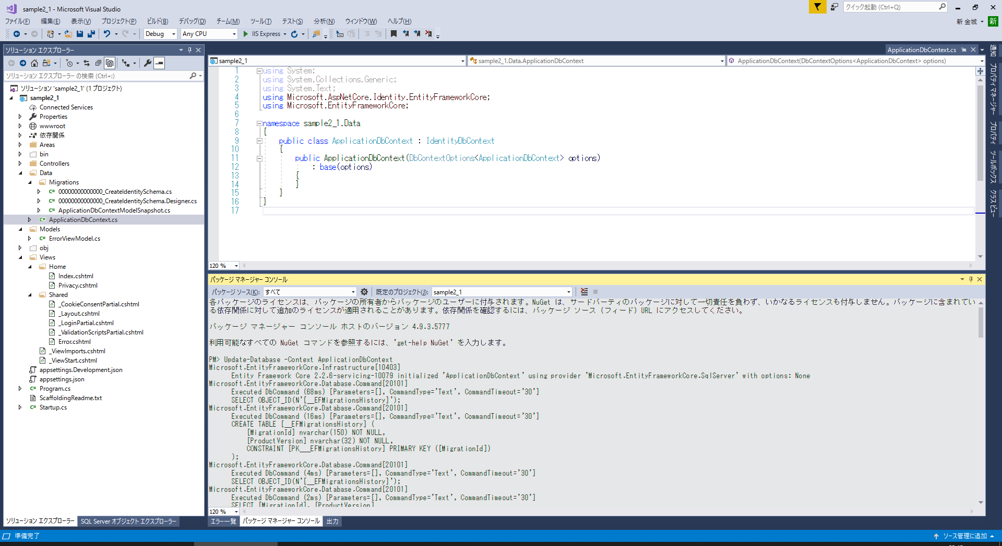Open the sample2_1.Data.ApplicationDbContext type dropdown
Image resolution: width=1002 pixels, height=546 pixels.
[597, 61]
